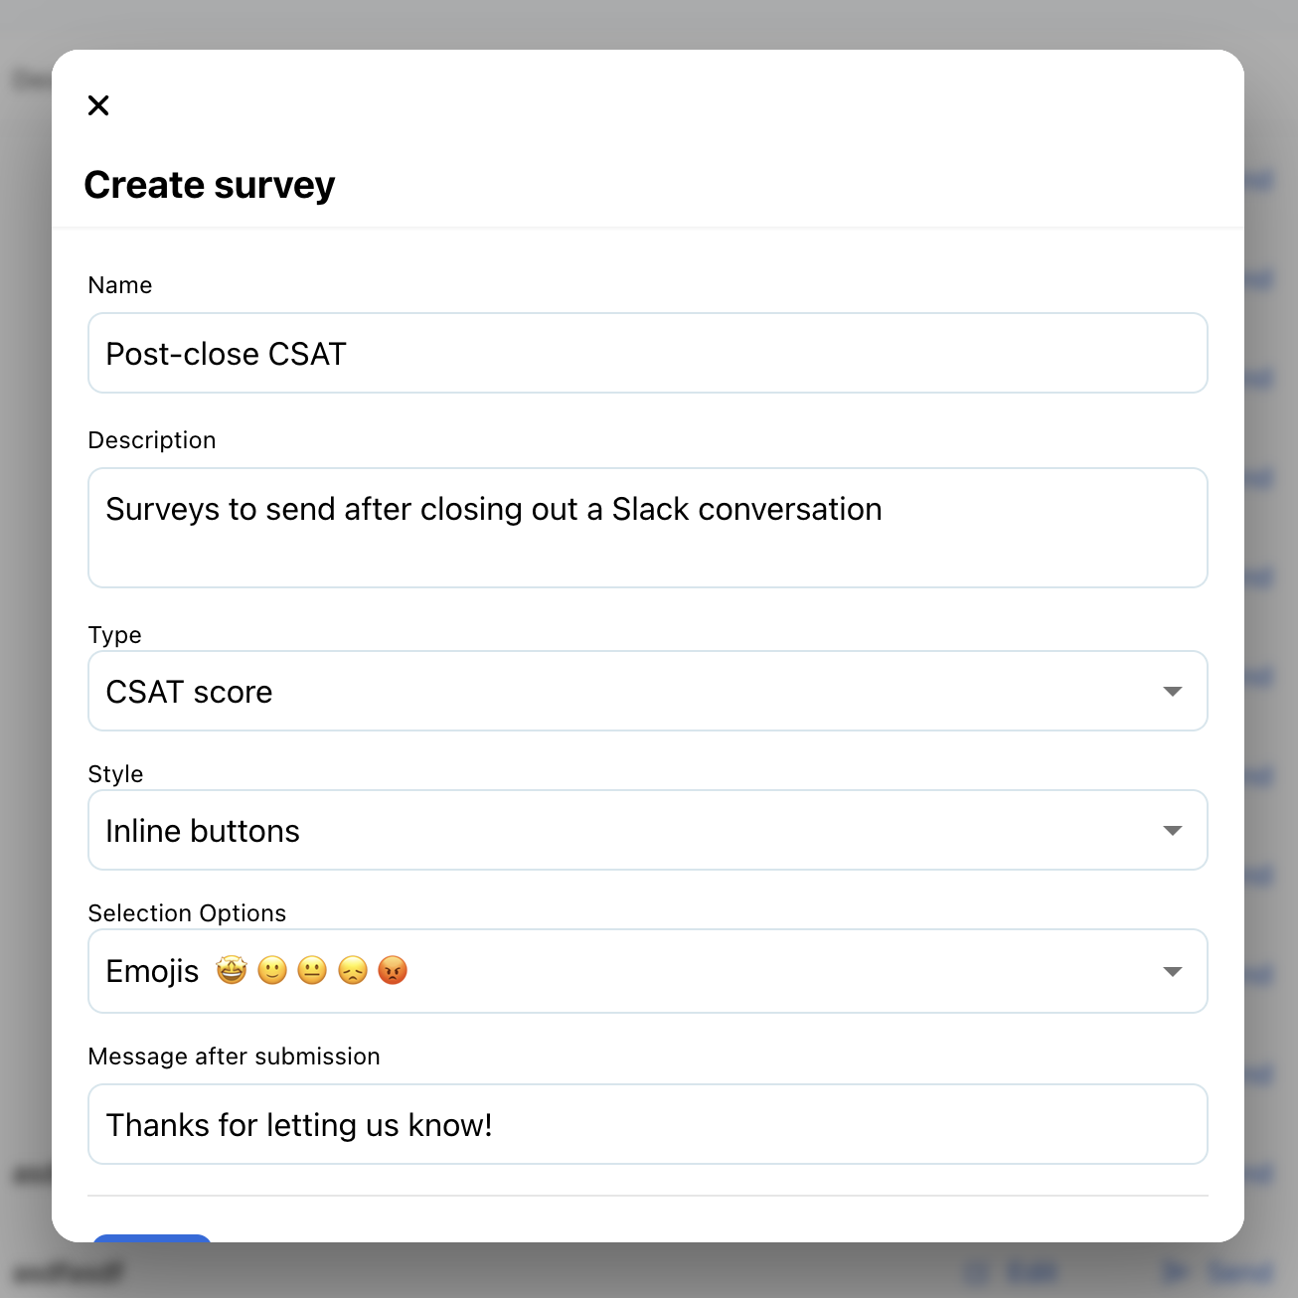Close the Create survey dialog with the X icon
The image size is (1298, 1298).
pyautogui.click(x=98, y=105)
